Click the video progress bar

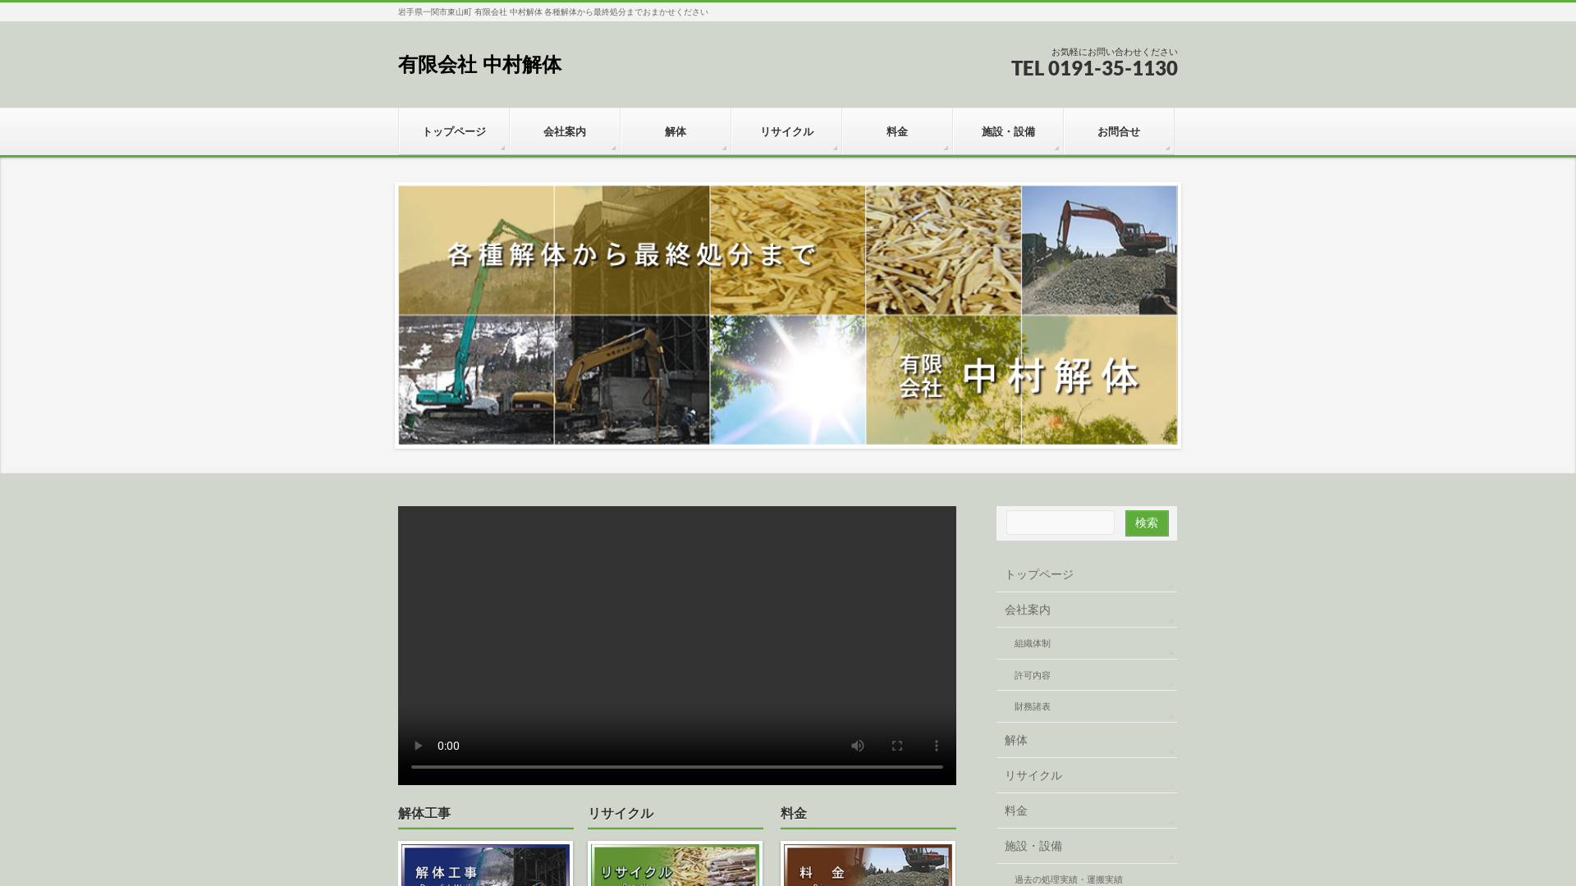[676, 767]
